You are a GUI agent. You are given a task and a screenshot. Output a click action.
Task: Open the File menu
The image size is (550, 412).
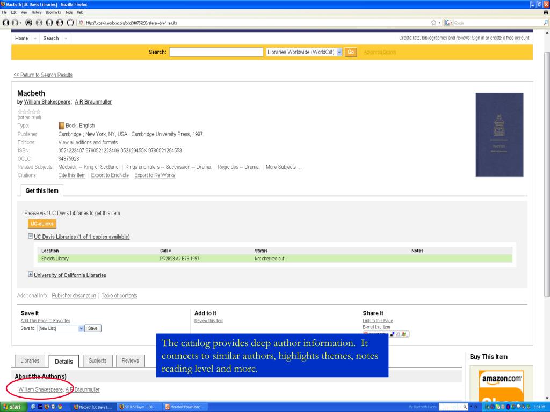4,12
